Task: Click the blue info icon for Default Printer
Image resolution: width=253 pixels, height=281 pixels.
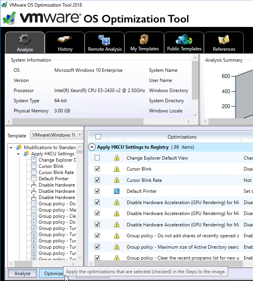Action: (x=117, y=191)
